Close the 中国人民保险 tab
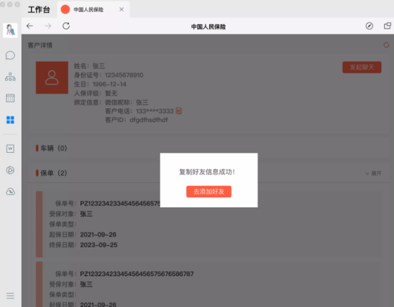Screen dimensions: 394x307 click(121, 9)
